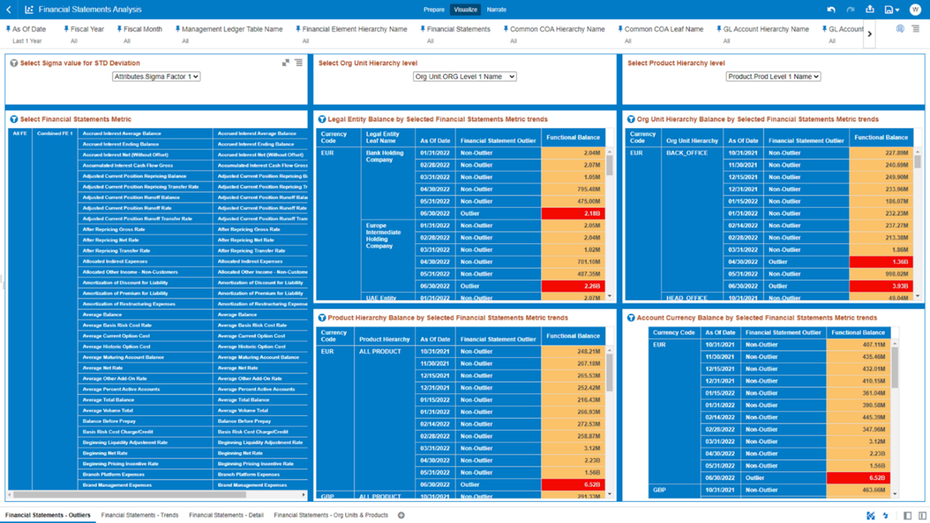Maximize the Sigma STD Deviation panel
930x523 pixels.
click(285, 63)
